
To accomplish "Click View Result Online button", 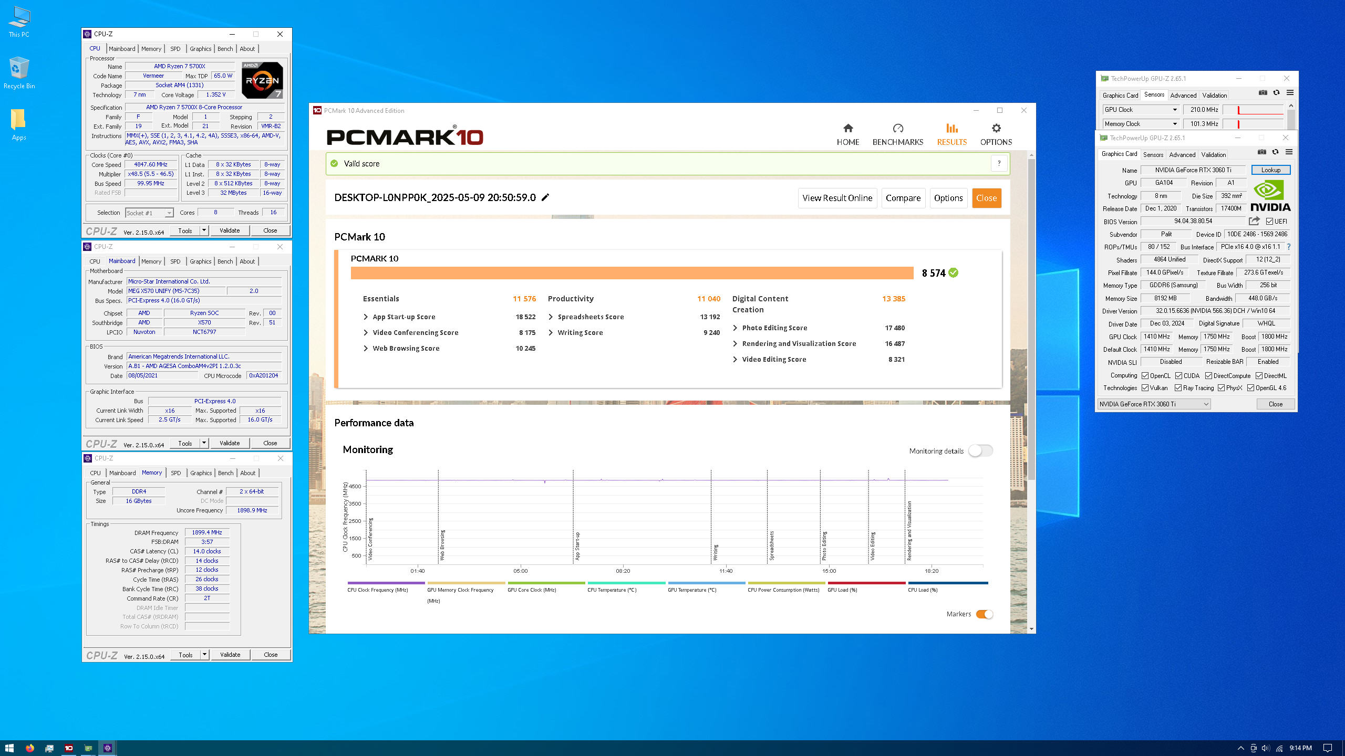I will 837,198.
